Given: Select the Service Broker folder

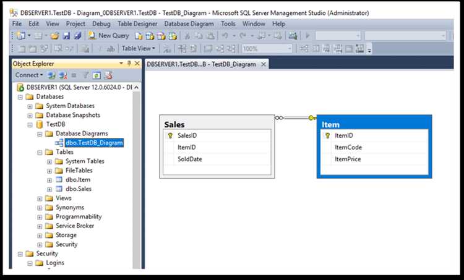Looking at the screenshot, I should coord(75,226).
